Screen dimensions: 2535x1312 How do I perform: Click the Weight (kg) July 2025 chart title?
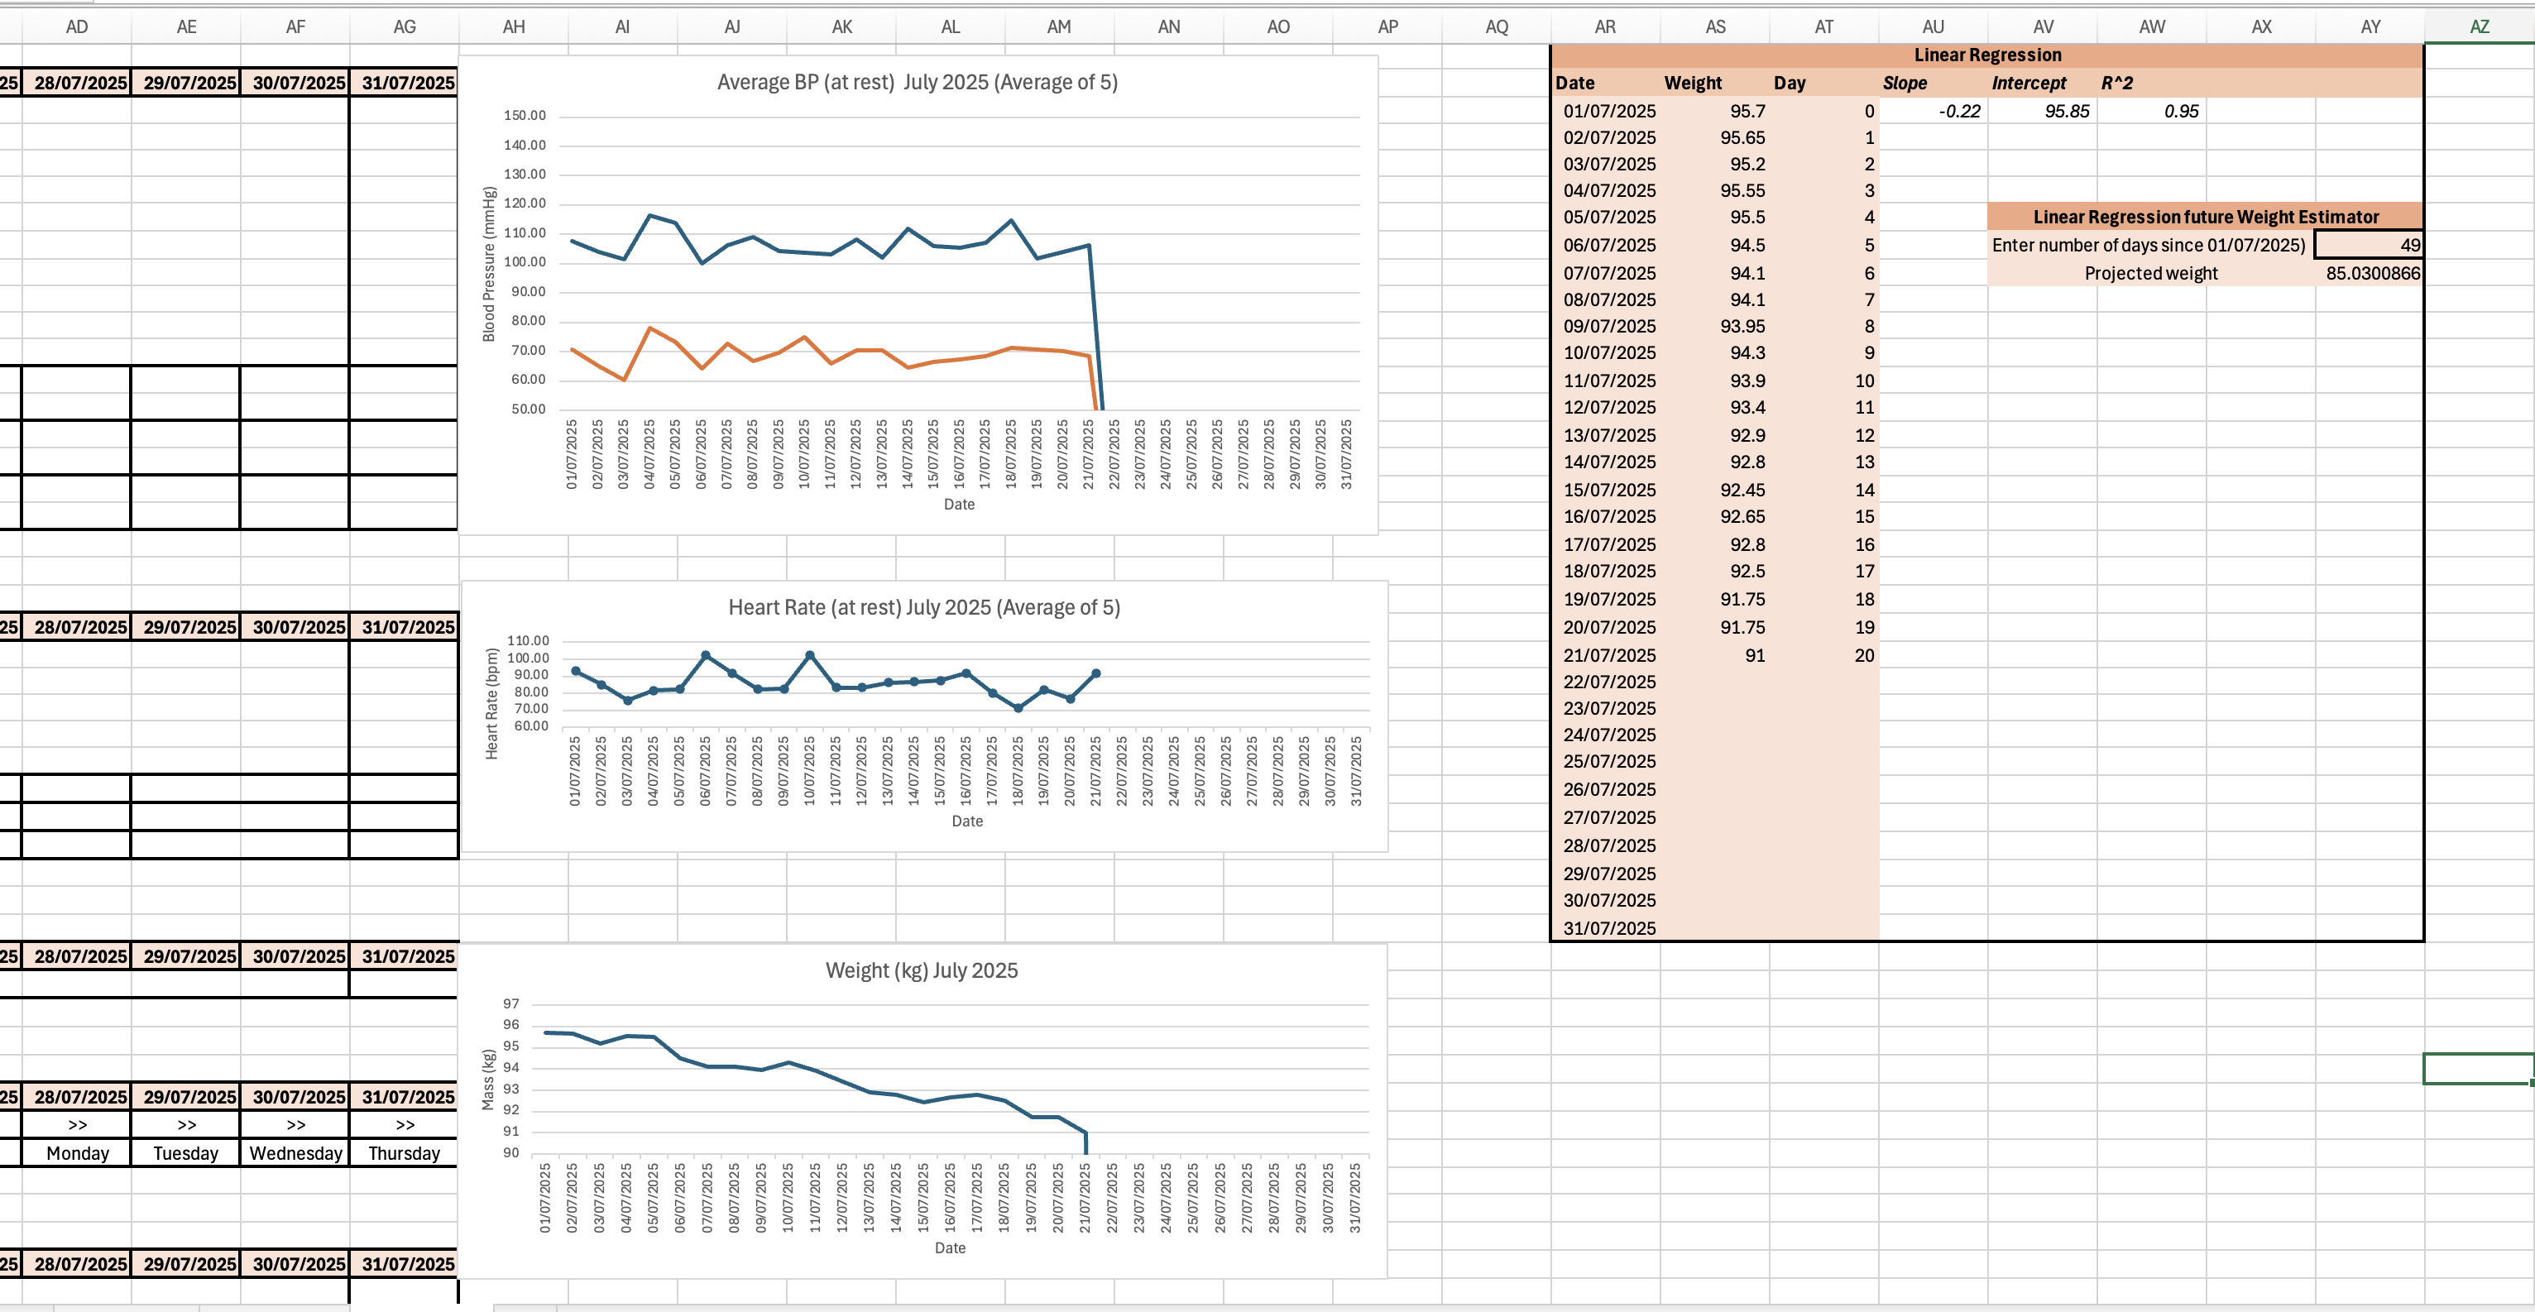click(x=921, y=970)
